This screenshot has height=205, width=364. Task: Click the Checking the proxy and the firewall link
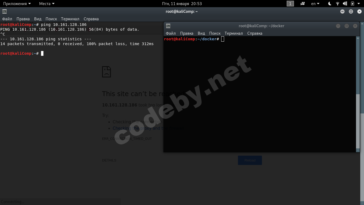point(148,128)
